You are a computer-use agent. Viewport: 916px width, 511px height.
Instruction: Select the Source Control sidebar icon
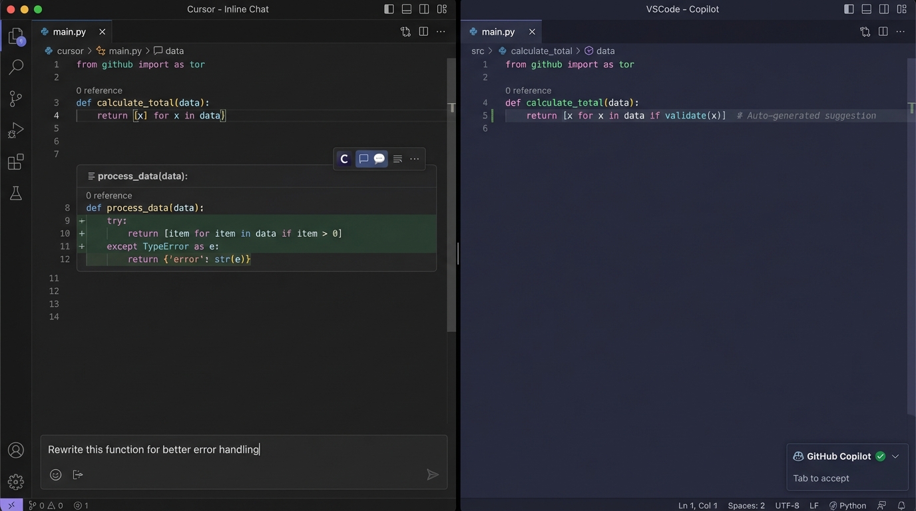pos(15,98)
